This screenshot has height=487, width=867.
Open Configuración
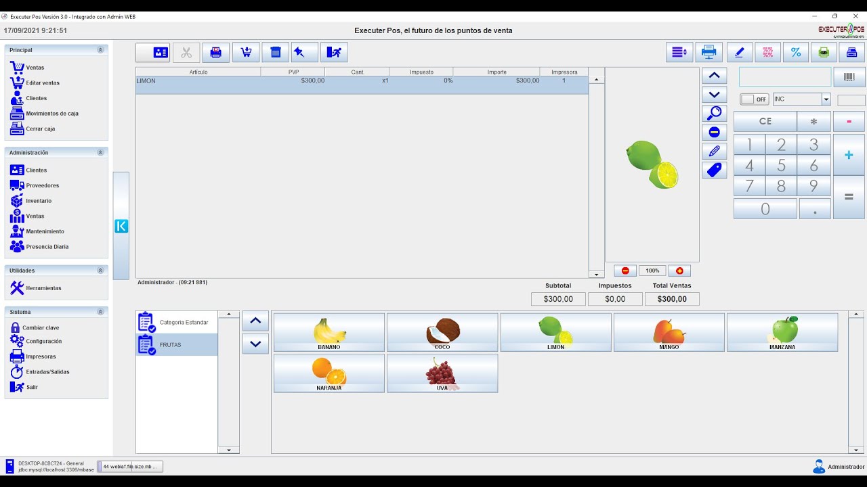tap(36, 342)
